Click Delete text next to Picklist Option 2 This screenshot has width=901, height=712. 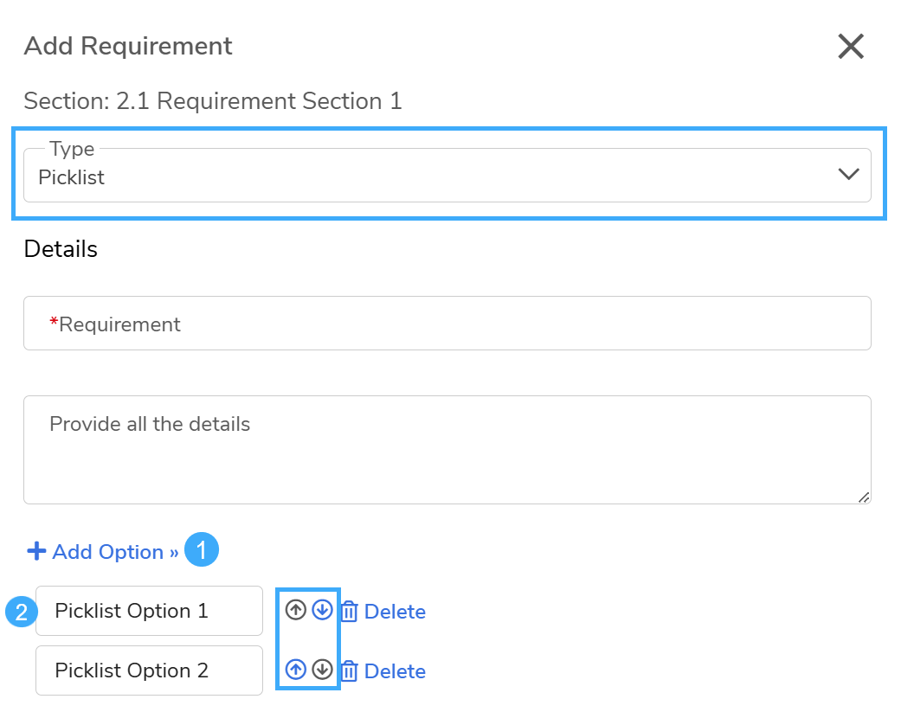point(395,671)
